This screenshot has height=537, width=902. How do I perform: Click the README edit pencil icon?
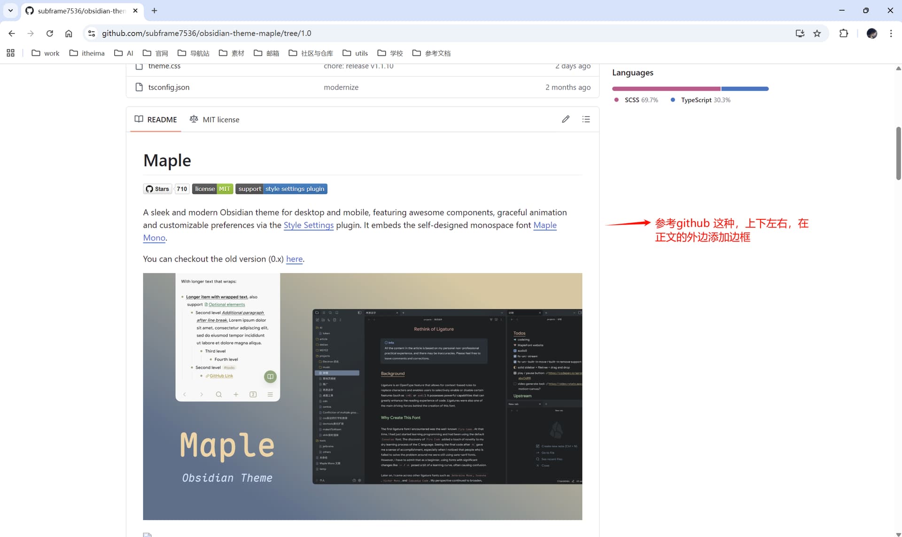tap(566, 119)
